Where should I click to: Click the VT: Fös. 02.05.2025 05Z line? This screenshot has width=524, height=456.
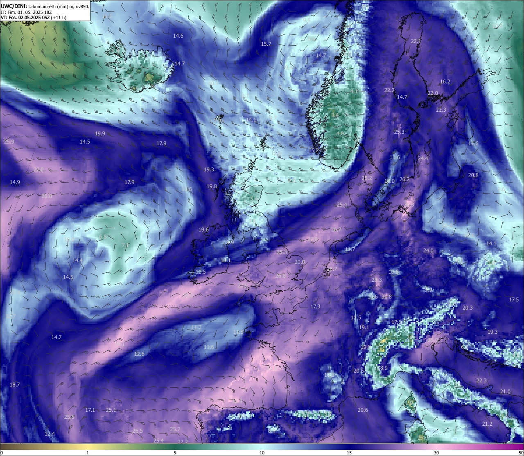point(34,18)
